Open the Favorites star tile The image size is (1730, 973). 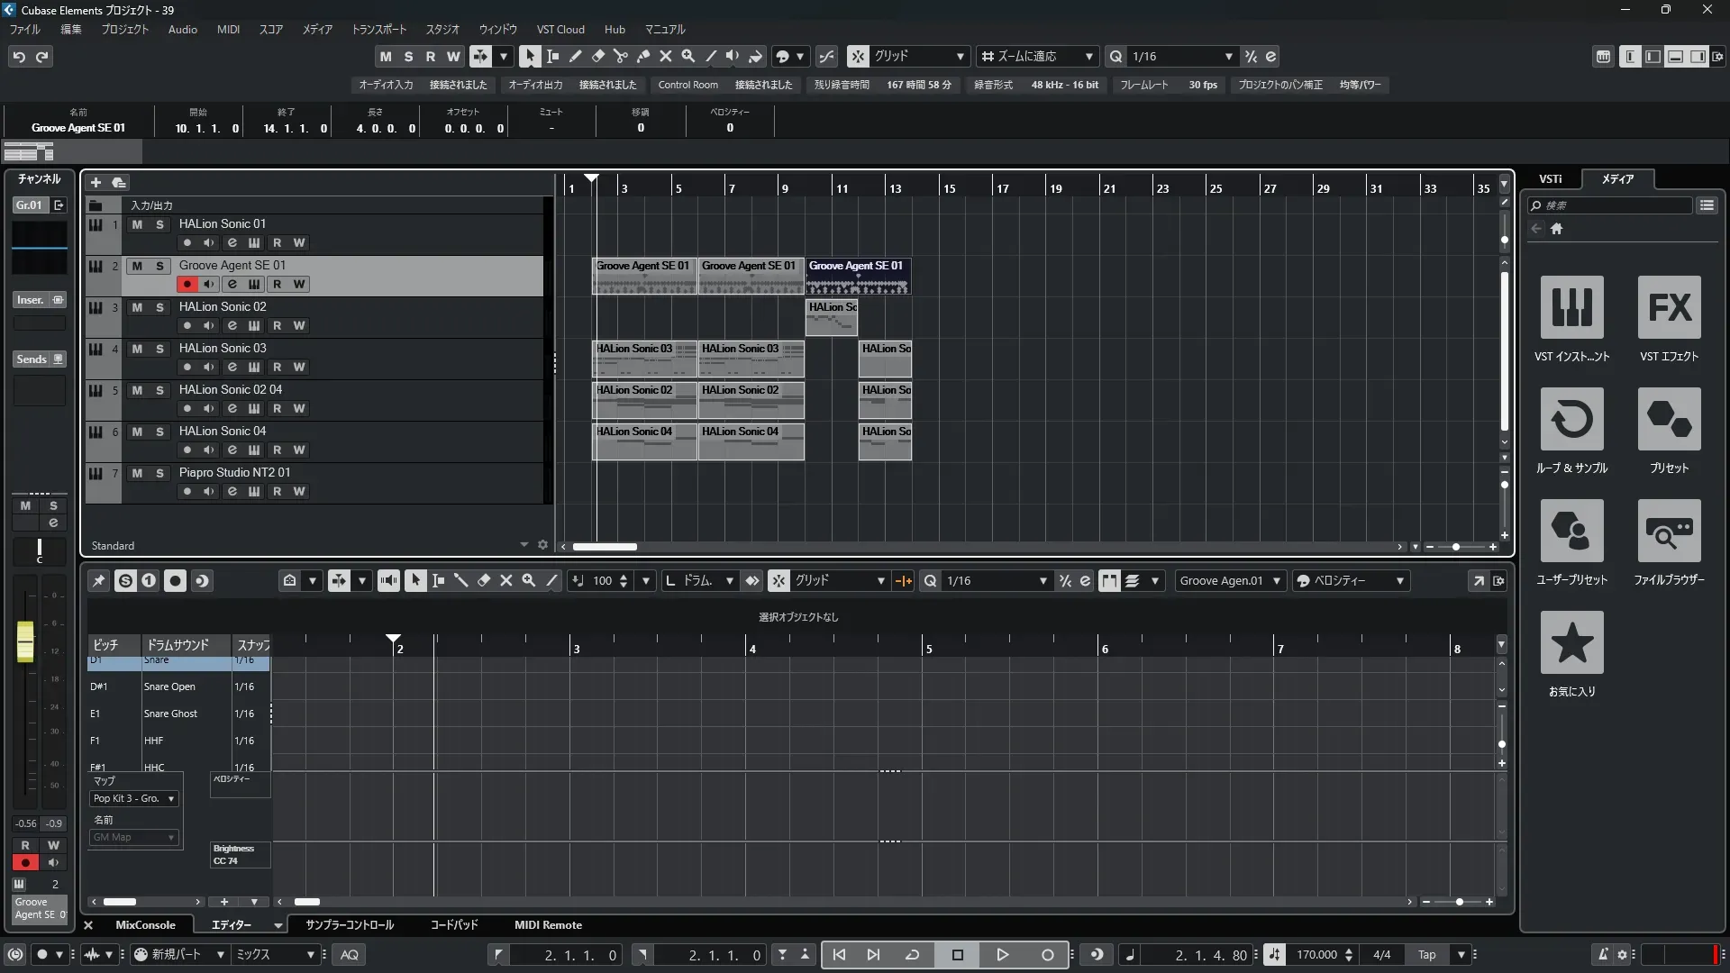[1571, 642]
